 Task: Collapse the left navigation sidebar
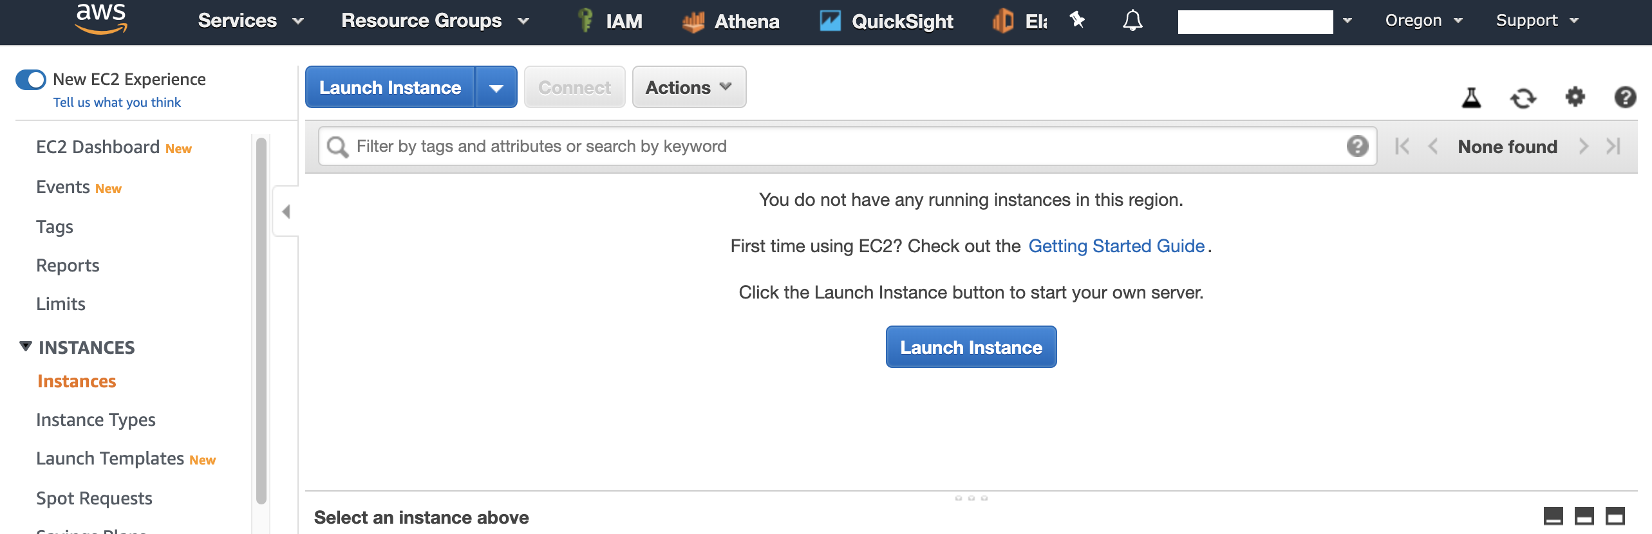click(x=286, y=212)
